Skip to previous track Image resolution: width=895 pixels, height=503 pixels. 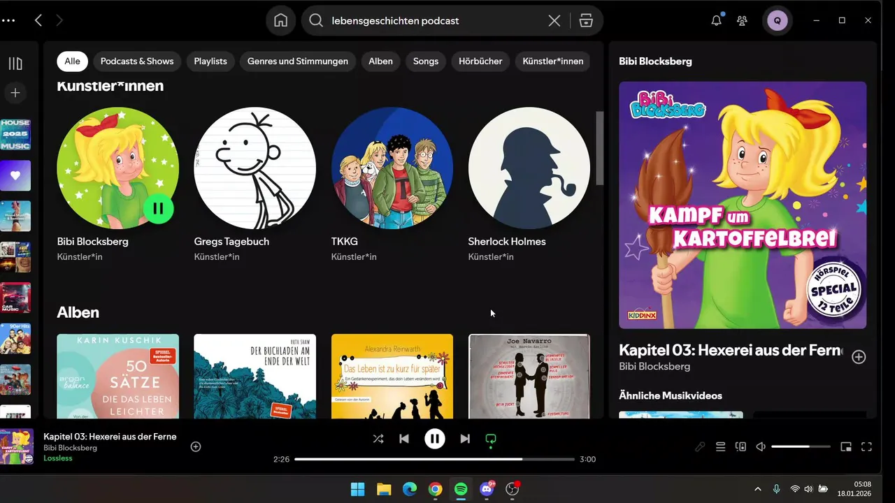(404, 439)
